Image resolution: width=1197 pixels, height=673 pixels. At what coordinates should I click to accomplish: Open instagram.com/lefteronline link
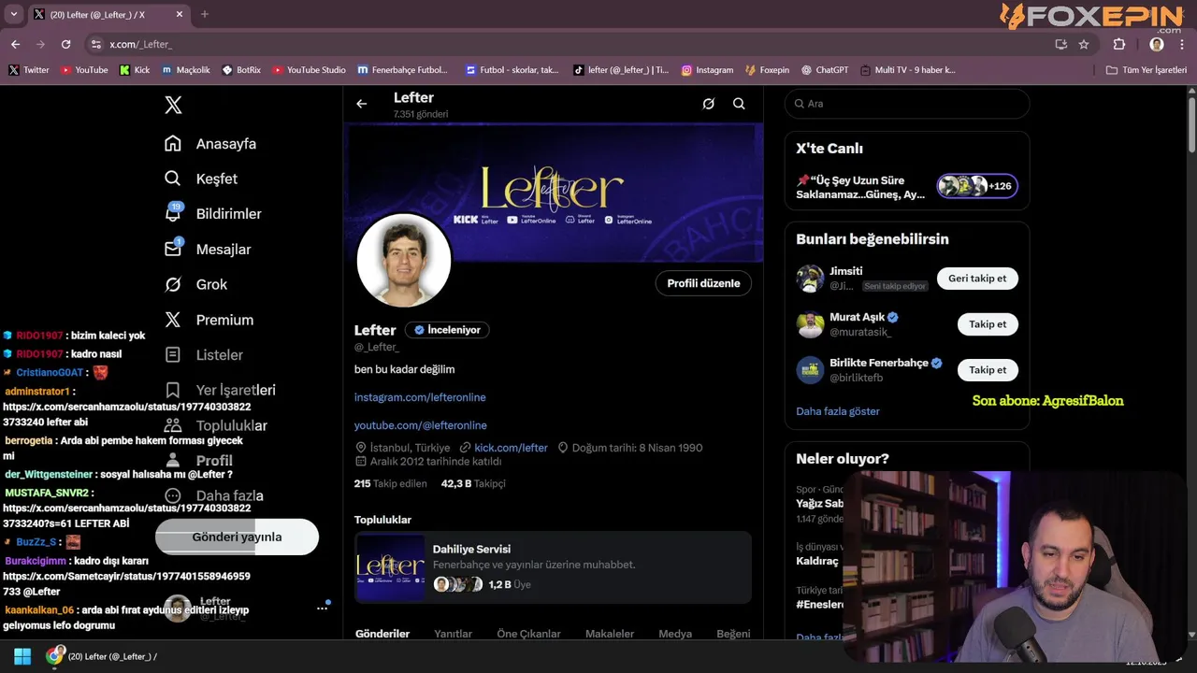[420, 397]
